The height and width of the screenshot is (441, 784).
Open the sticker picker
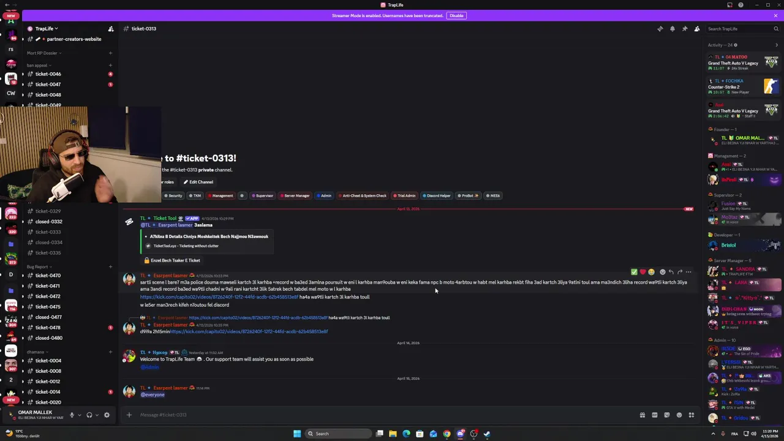[x=666, y=415]
